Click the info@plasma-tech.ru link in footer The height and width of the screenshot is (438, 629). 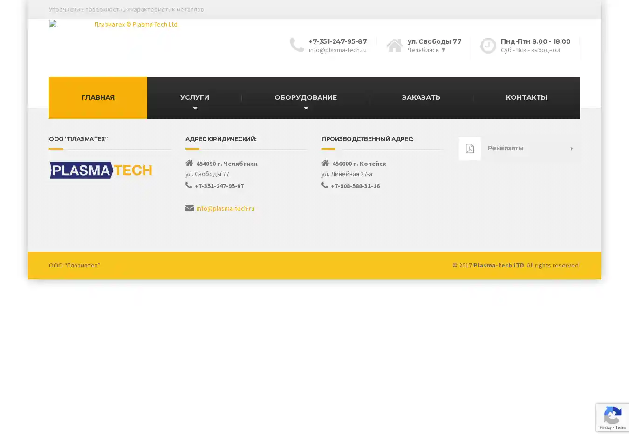[x=225, y=208]
